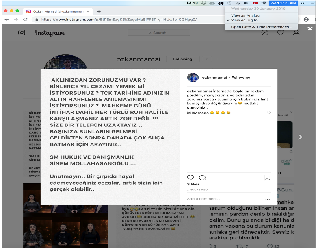This screenshot has width=316, height=248.
Task: Open volume speaker menu icon
Action: point(246,3)
